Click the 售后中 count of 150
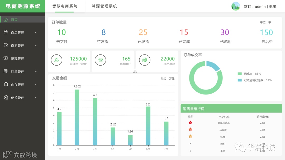Screen dimensions: 285x160 tap(266, 33)
